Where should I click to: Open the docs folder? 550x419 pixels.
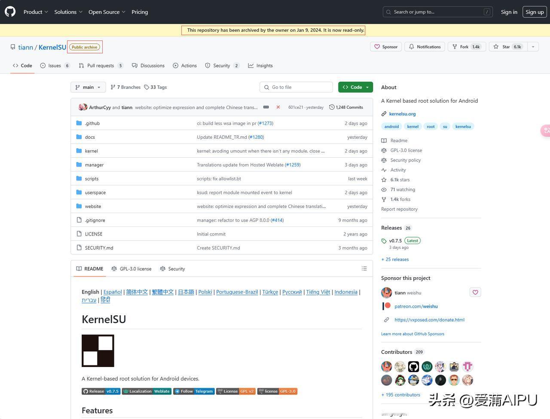(x=90, y=137)
